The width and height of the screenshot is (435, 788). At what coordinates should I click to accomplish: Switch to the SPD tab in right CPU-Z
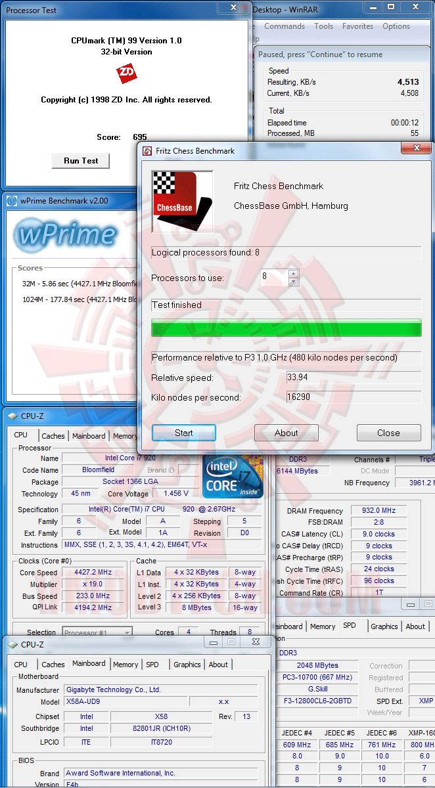coord(350,626)
